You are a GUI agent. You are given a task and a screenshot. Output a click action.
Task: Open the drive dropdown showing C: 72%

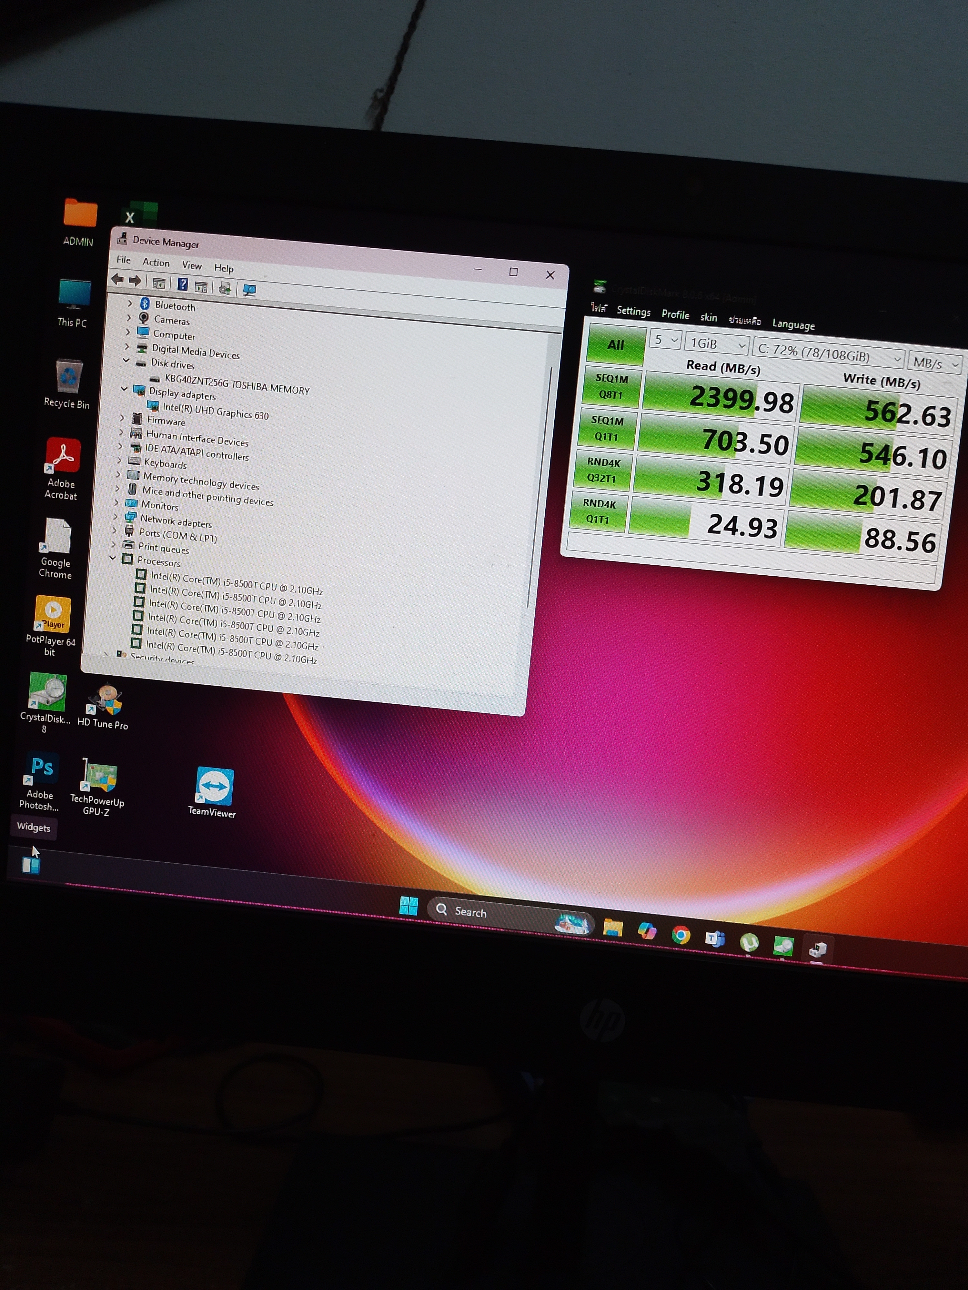tap(829, 353)
